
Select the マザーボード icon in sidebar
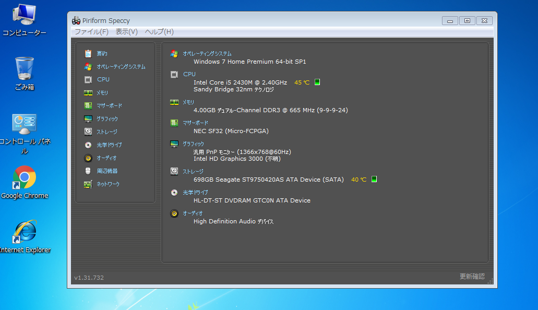coord(88,106)
